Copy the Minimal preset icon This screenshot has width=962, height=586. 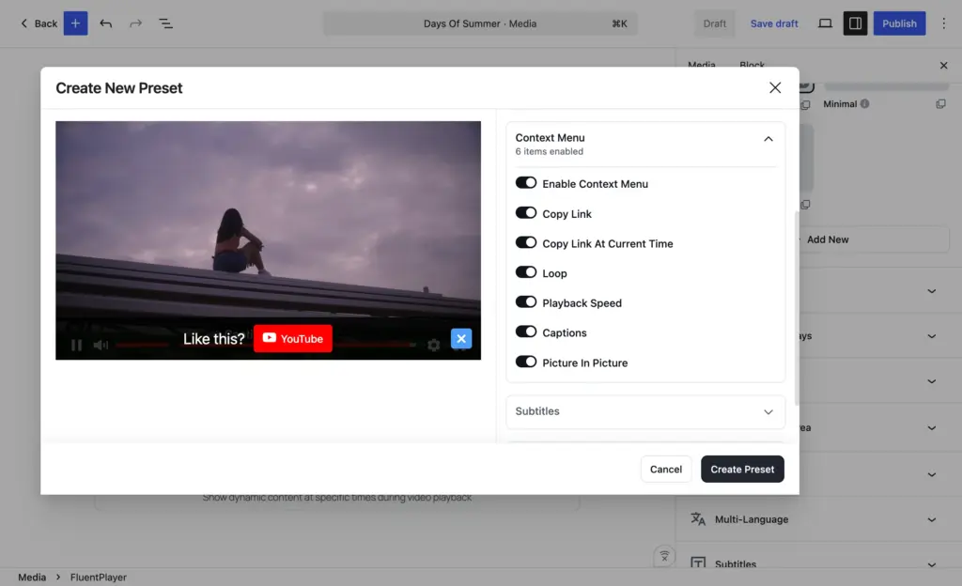pyautogui.click(x=940, y=104)
